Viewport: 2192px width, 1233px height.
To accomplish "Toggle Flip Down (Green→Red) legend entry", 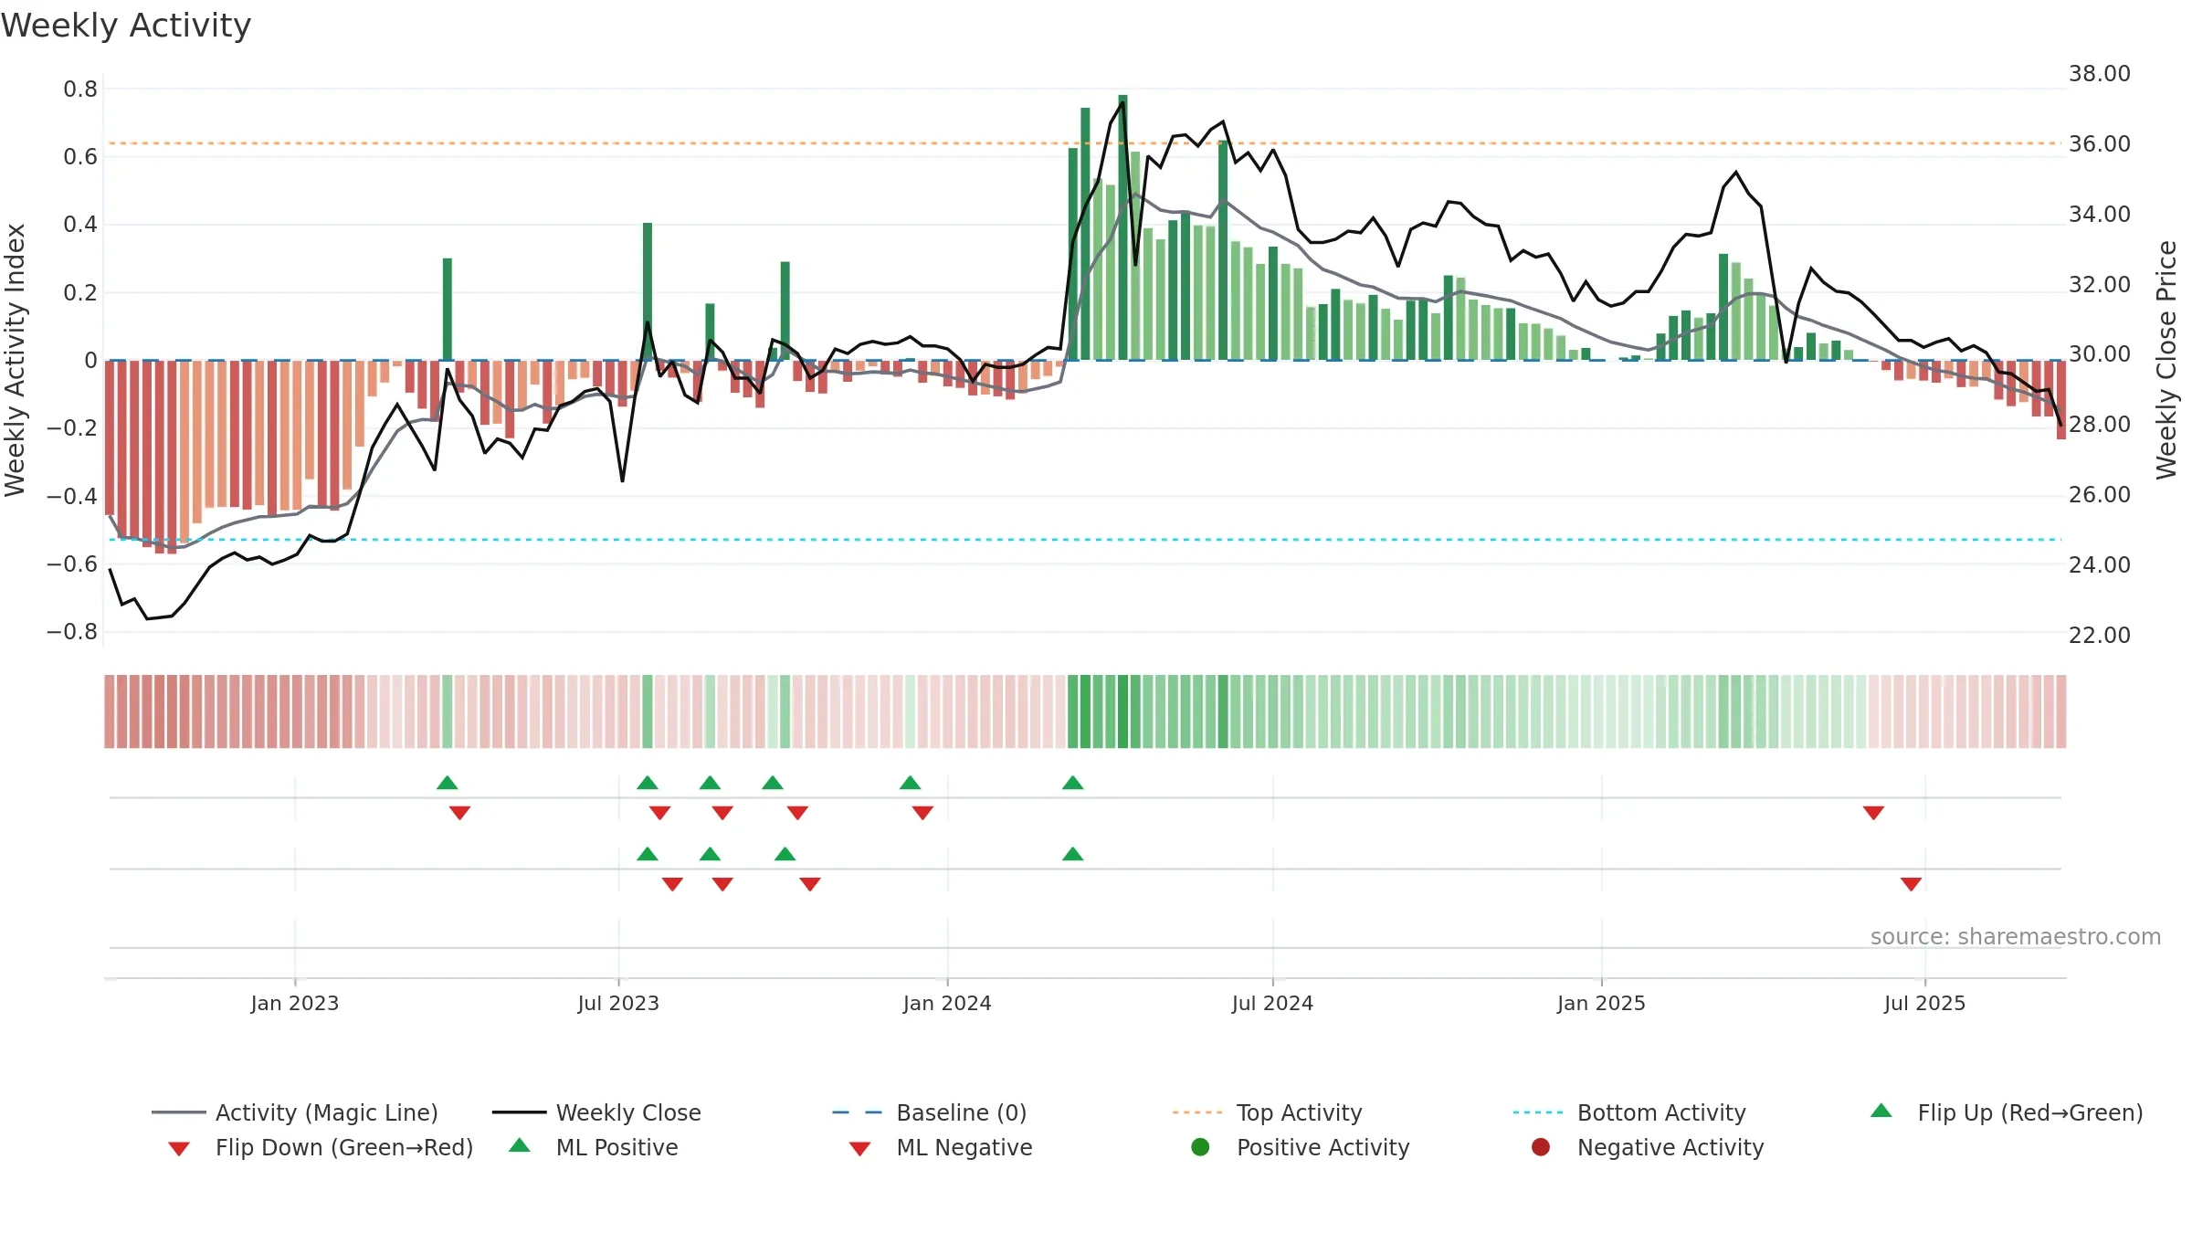I will (x=321, y=1147).
